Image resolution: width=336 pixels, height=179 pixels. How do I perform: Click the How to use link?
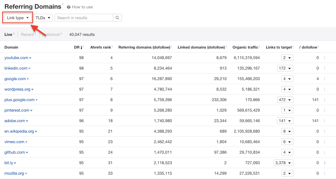tap(82, 7)
